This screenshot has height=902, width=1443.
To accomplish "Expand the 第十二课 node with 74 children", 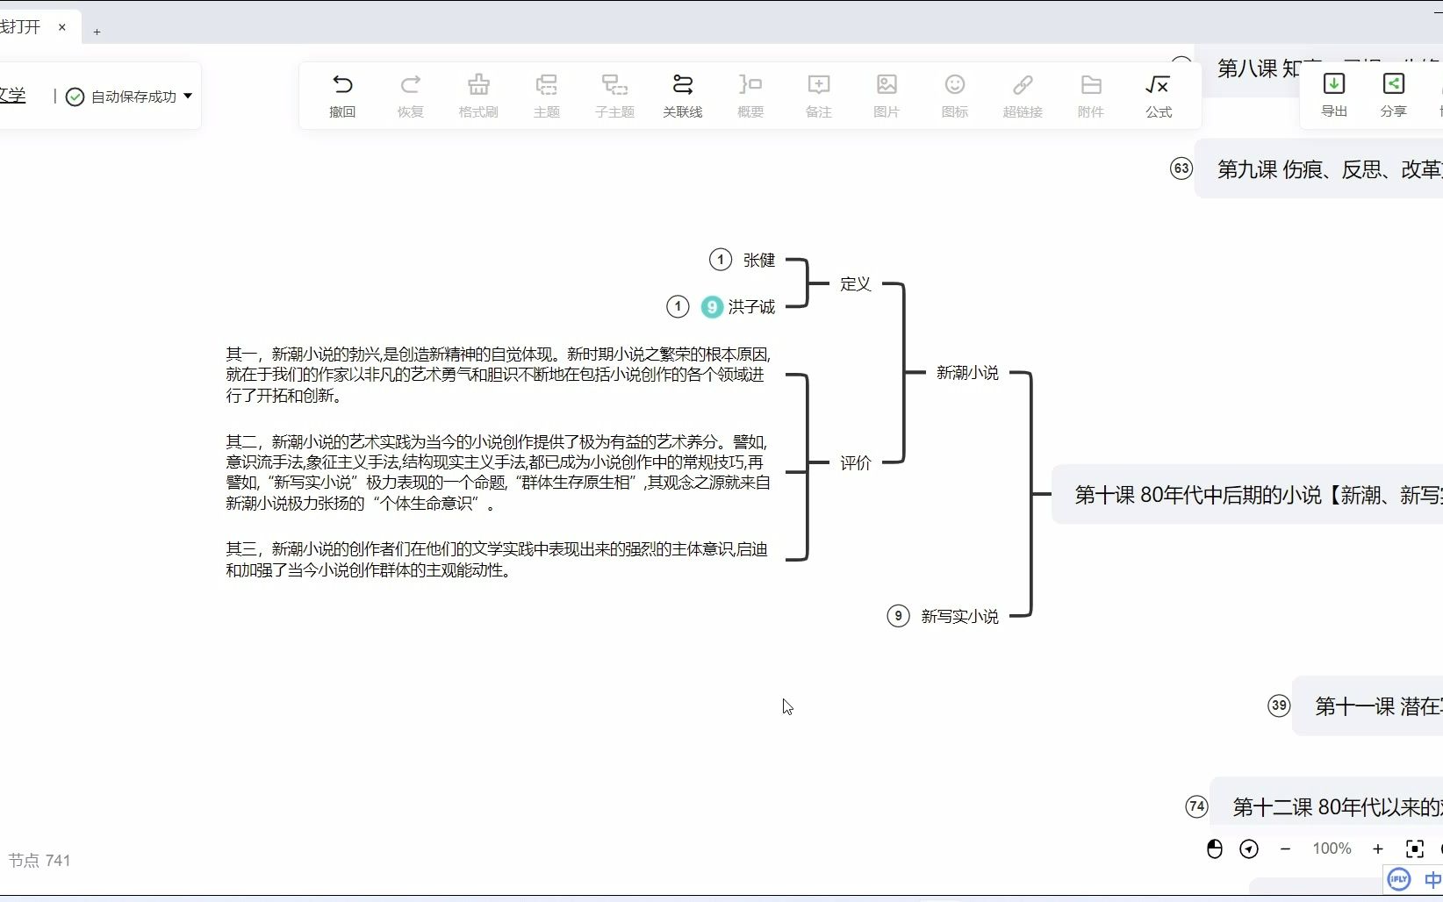I will pos(1196,806).
